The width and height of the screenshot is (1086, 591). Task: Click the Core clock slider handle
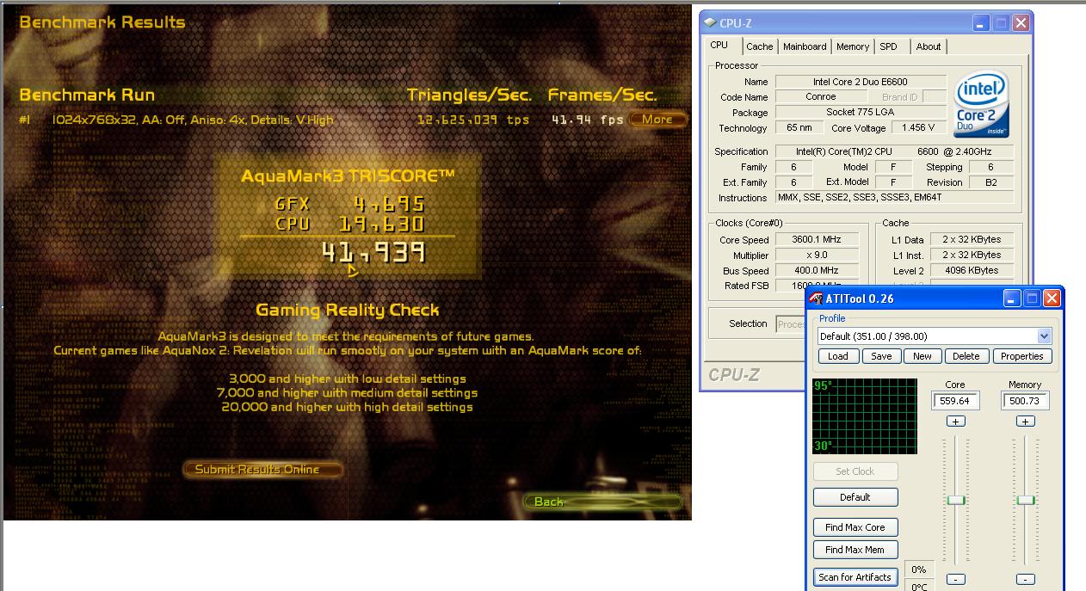[x=956, y=500]
